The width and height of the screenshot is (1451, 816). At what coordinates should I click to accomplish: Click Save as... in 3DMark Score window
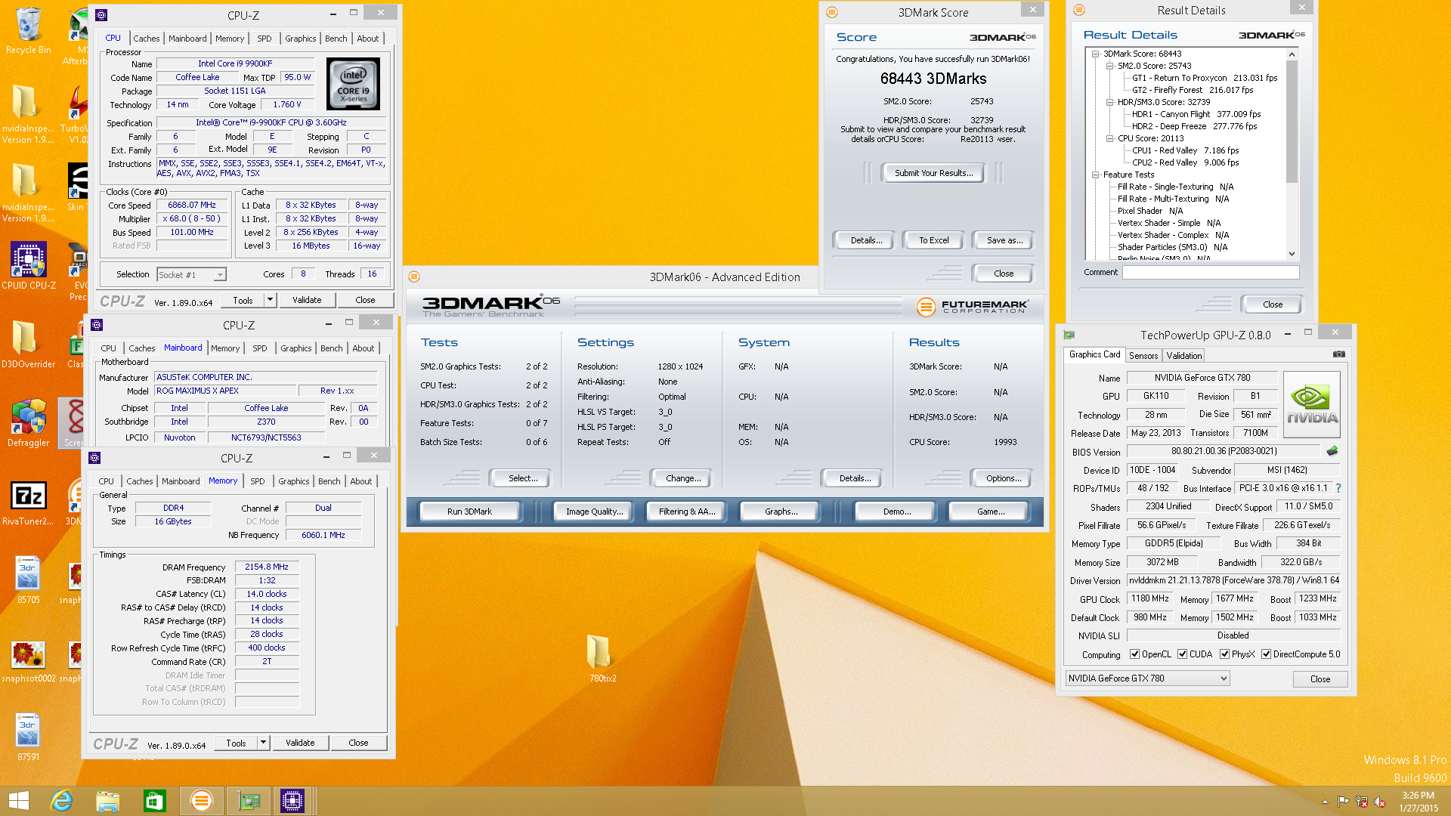[x=1004, y=240]
